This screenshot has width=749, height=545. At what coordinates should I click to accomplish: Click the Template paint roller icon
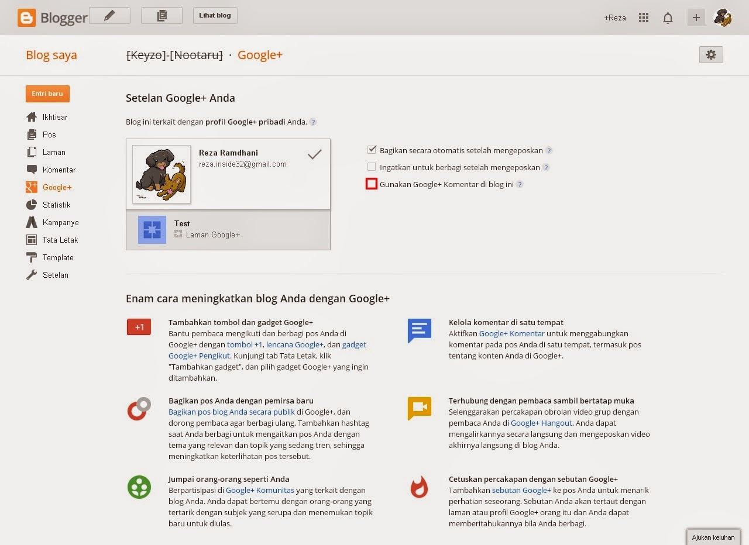[x=32, y=257]
